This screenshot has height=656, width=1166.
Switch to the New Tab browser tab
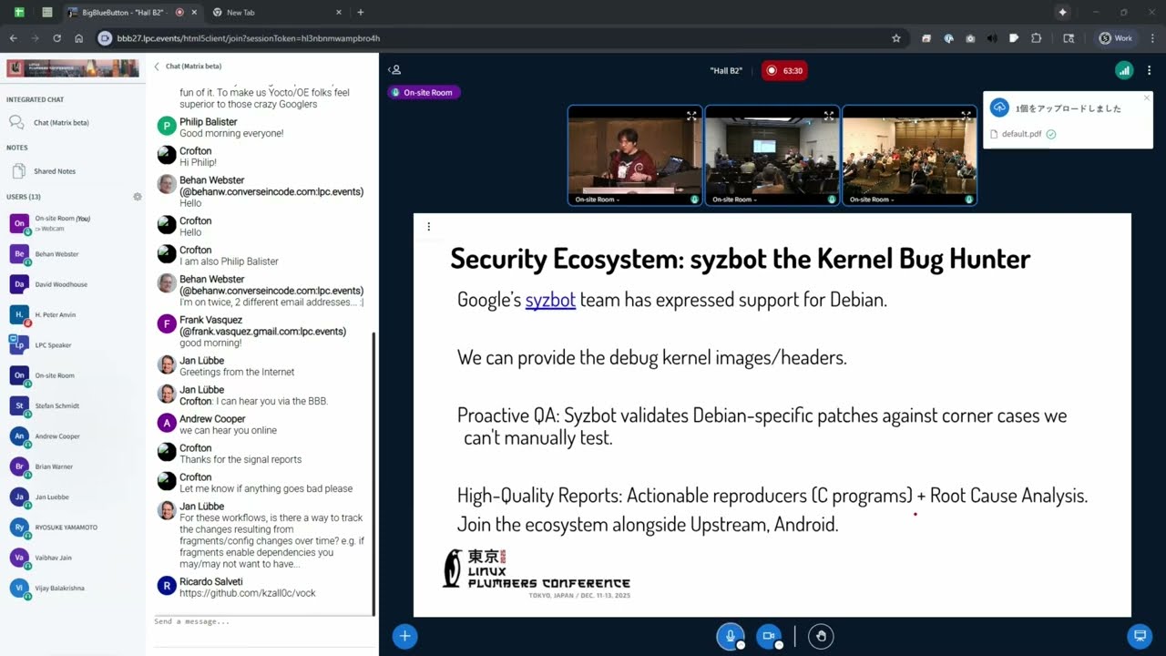pyautogui.click(x=277, y=13)
